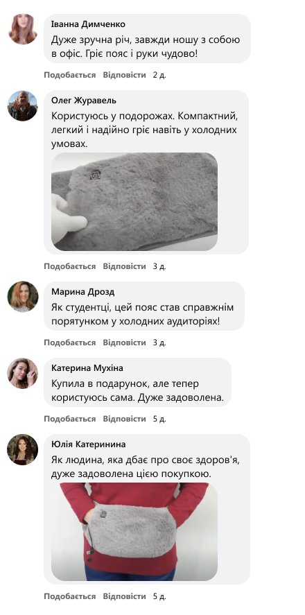Open Олег Журавель's profile avatar

(x=23, y=105)
